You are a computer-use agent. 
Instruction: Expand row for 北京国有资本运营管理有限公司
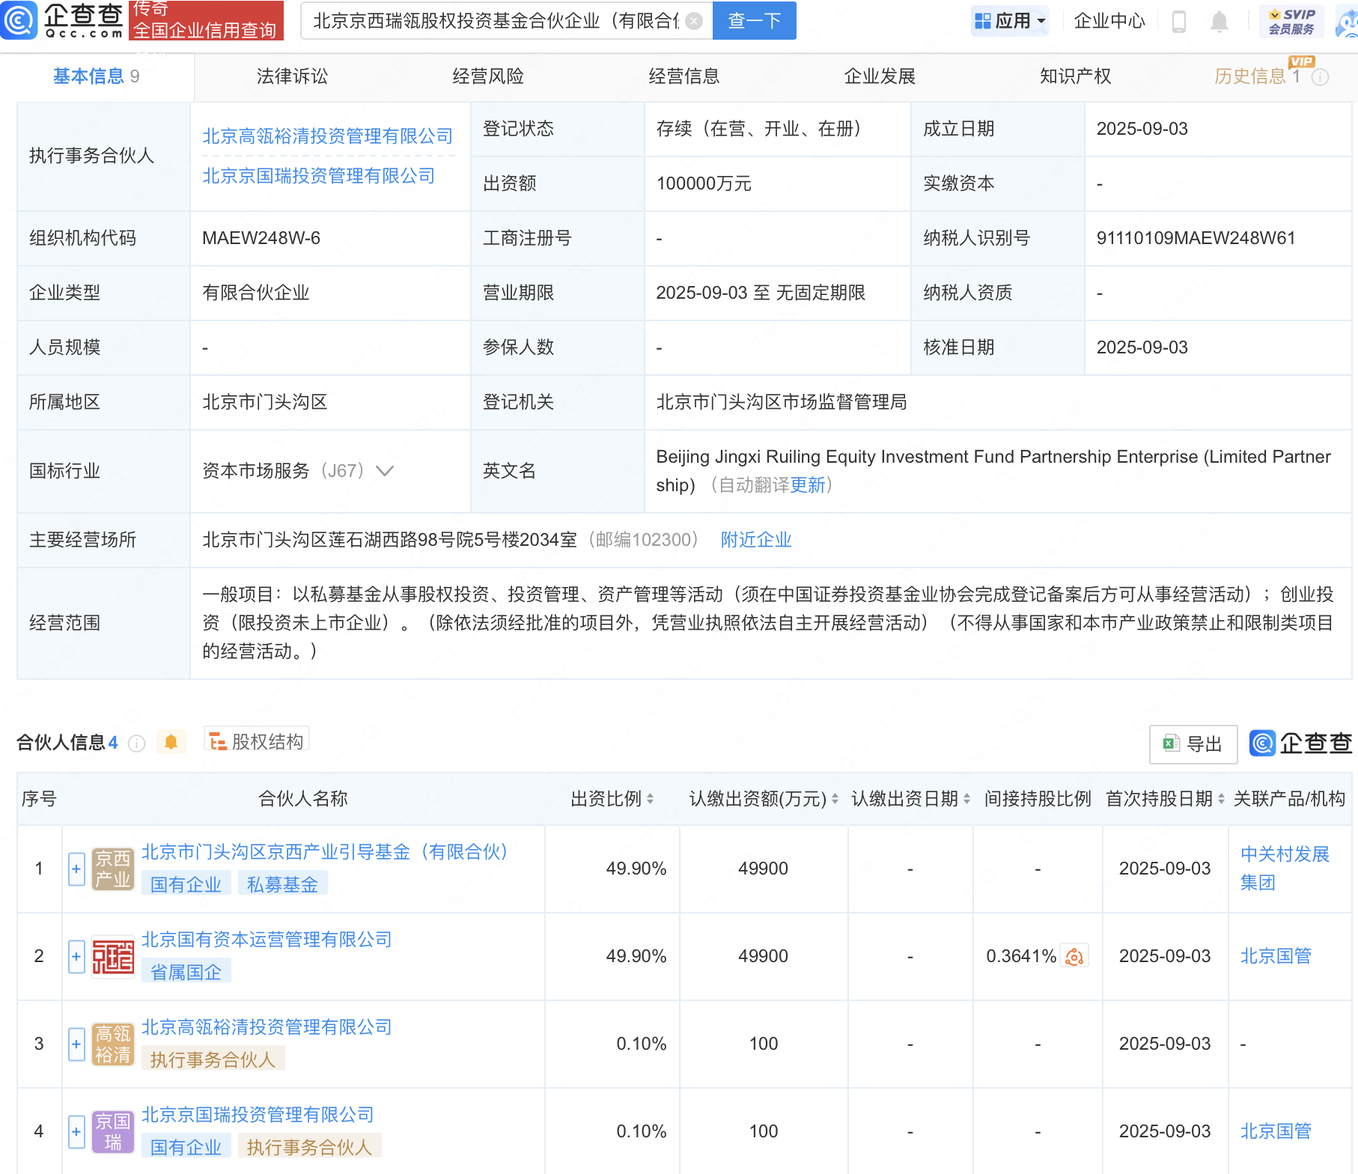(x=76, y=957)
